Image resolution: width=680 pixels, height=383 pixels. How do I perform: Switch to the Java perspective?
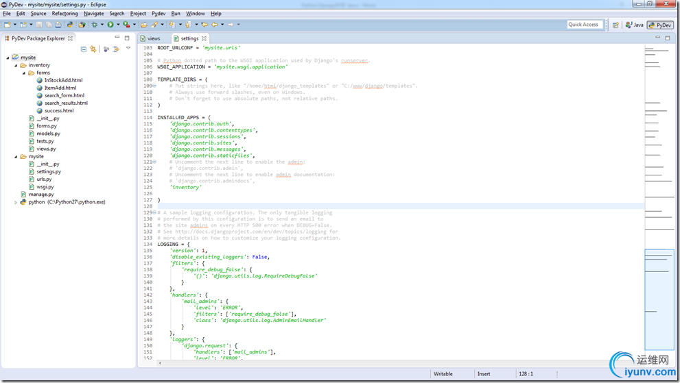coord(634,25)
